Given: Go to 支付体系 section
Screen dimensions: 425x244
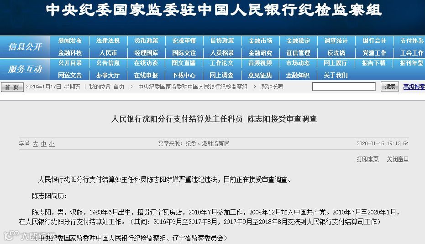Looking at the screenshot, I should coord(412,41).
